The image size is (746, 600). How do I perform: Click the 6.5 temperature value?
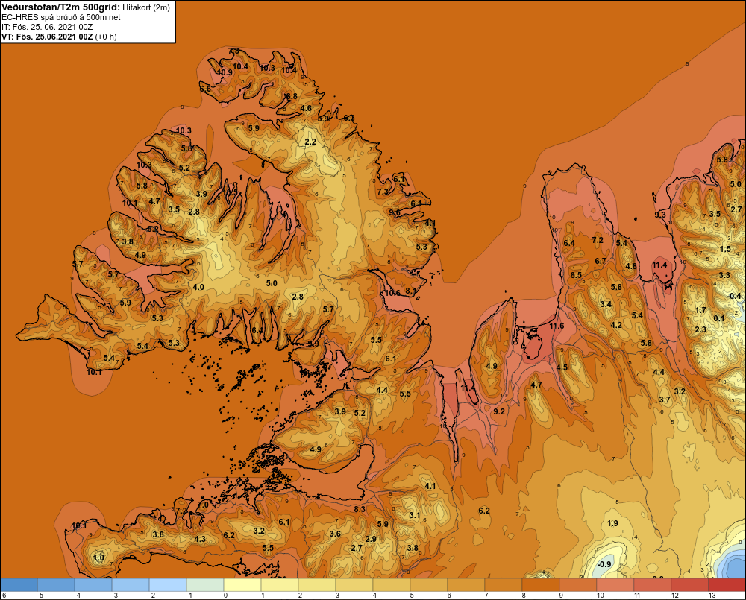(576, 275)
